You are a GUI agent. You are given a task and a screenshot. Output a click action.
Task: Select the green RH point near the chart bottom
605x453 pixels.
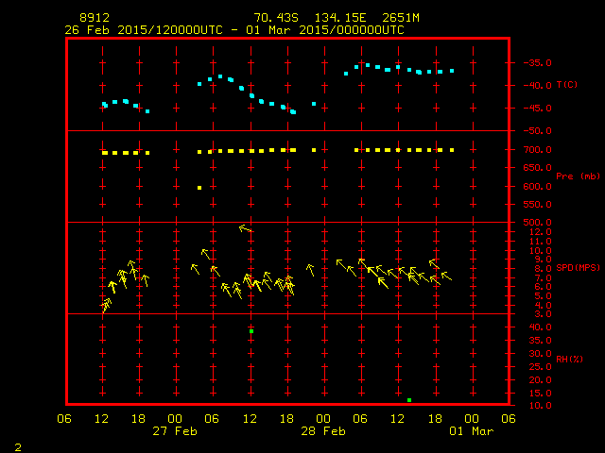pos(409,400)
